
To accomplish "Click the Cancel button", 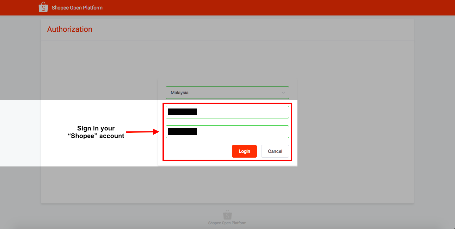I will click(275, 151).
